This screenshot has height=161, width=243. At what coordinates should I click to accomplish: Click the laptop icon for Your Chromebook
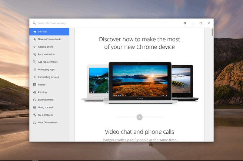point(34,123)
